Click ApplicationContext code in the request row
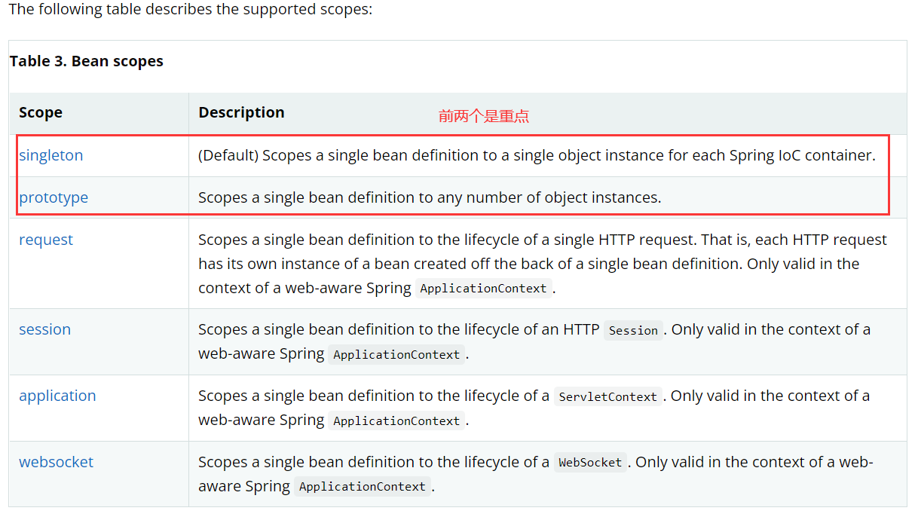Viewport: 918px width, 523px height. (483, 289)
